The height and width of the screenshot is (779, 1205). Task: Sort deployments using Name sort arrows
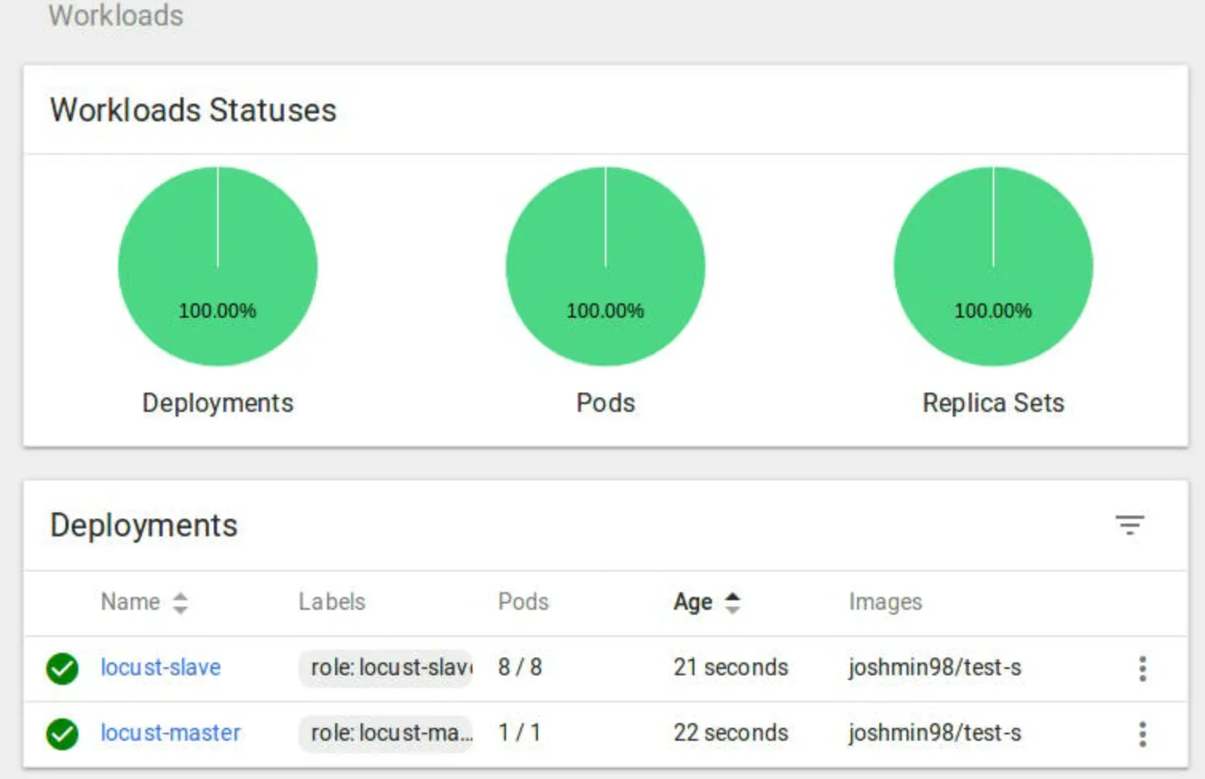coord(180,603)
